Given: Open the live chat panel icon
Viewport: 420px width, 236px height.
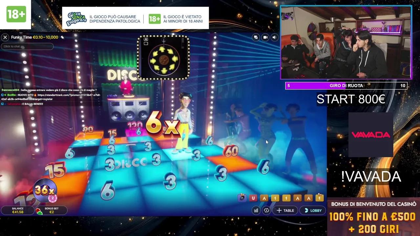Looking at the screenshot, I should 256,37.
